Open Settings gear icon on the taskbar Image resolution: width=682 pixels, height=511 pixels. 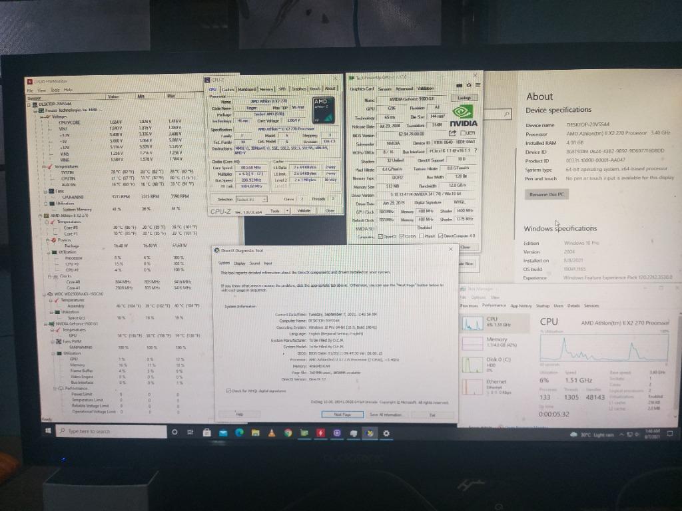coord(386,432)
